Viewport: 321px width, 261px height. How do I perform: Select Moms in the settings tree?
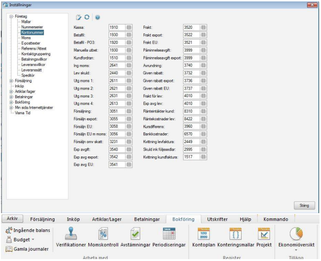pyautogui.click(x=26, y=38)
